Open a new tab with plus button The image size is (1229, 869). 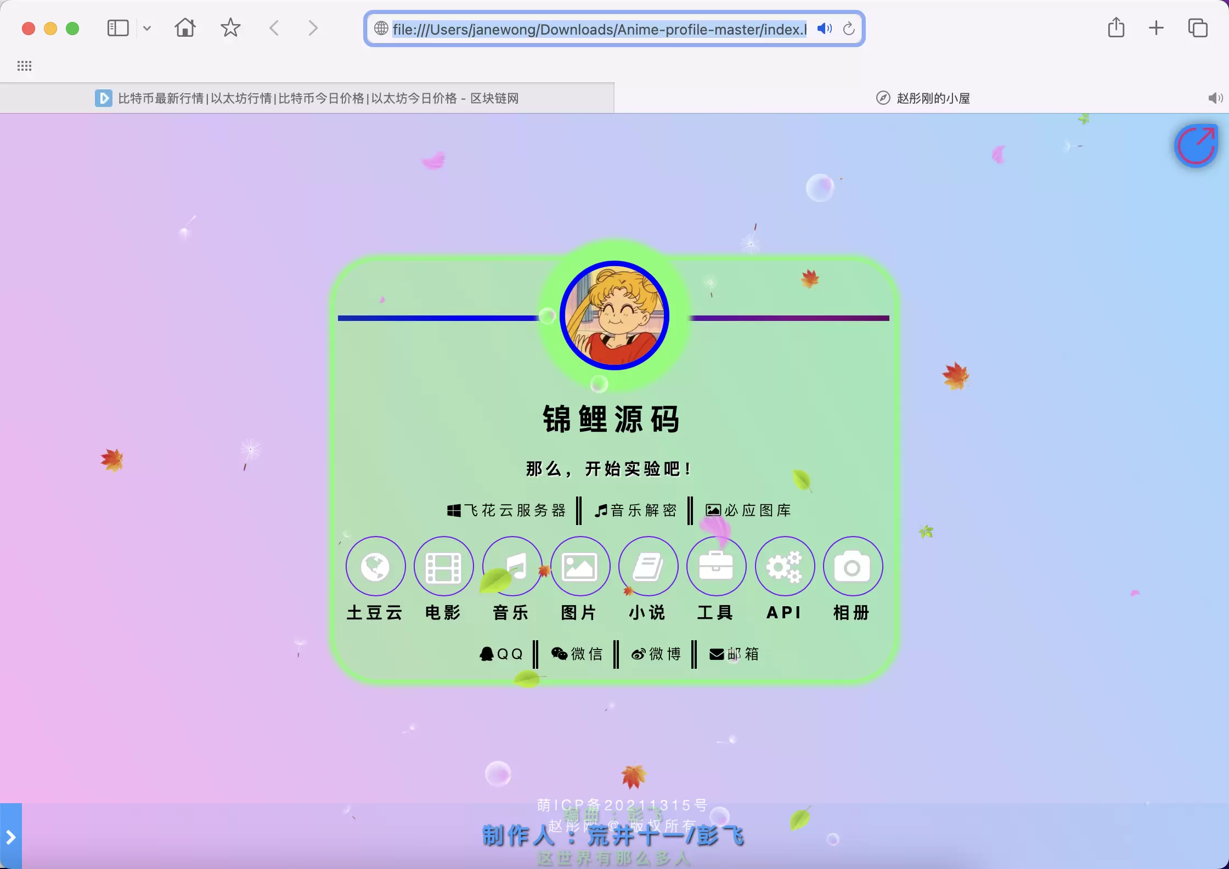[1156, 28]
